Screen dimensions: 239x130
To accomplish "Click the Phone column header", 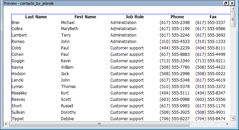I will click(177, 17).
